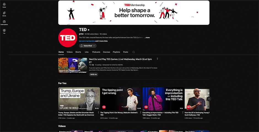
Task: Open options for Everything Is Improvisation video
Action: [183, 112]
